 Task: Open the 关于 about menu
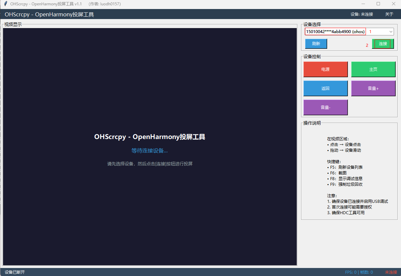pyautogui.click(x=389, y=14)
